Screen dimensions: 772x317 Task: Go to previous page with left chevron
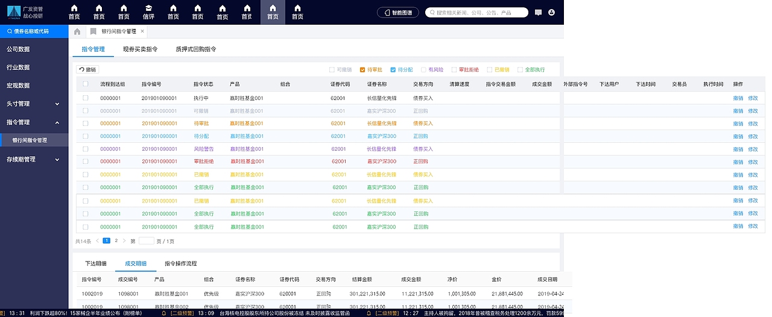click(x=97, y=241)
